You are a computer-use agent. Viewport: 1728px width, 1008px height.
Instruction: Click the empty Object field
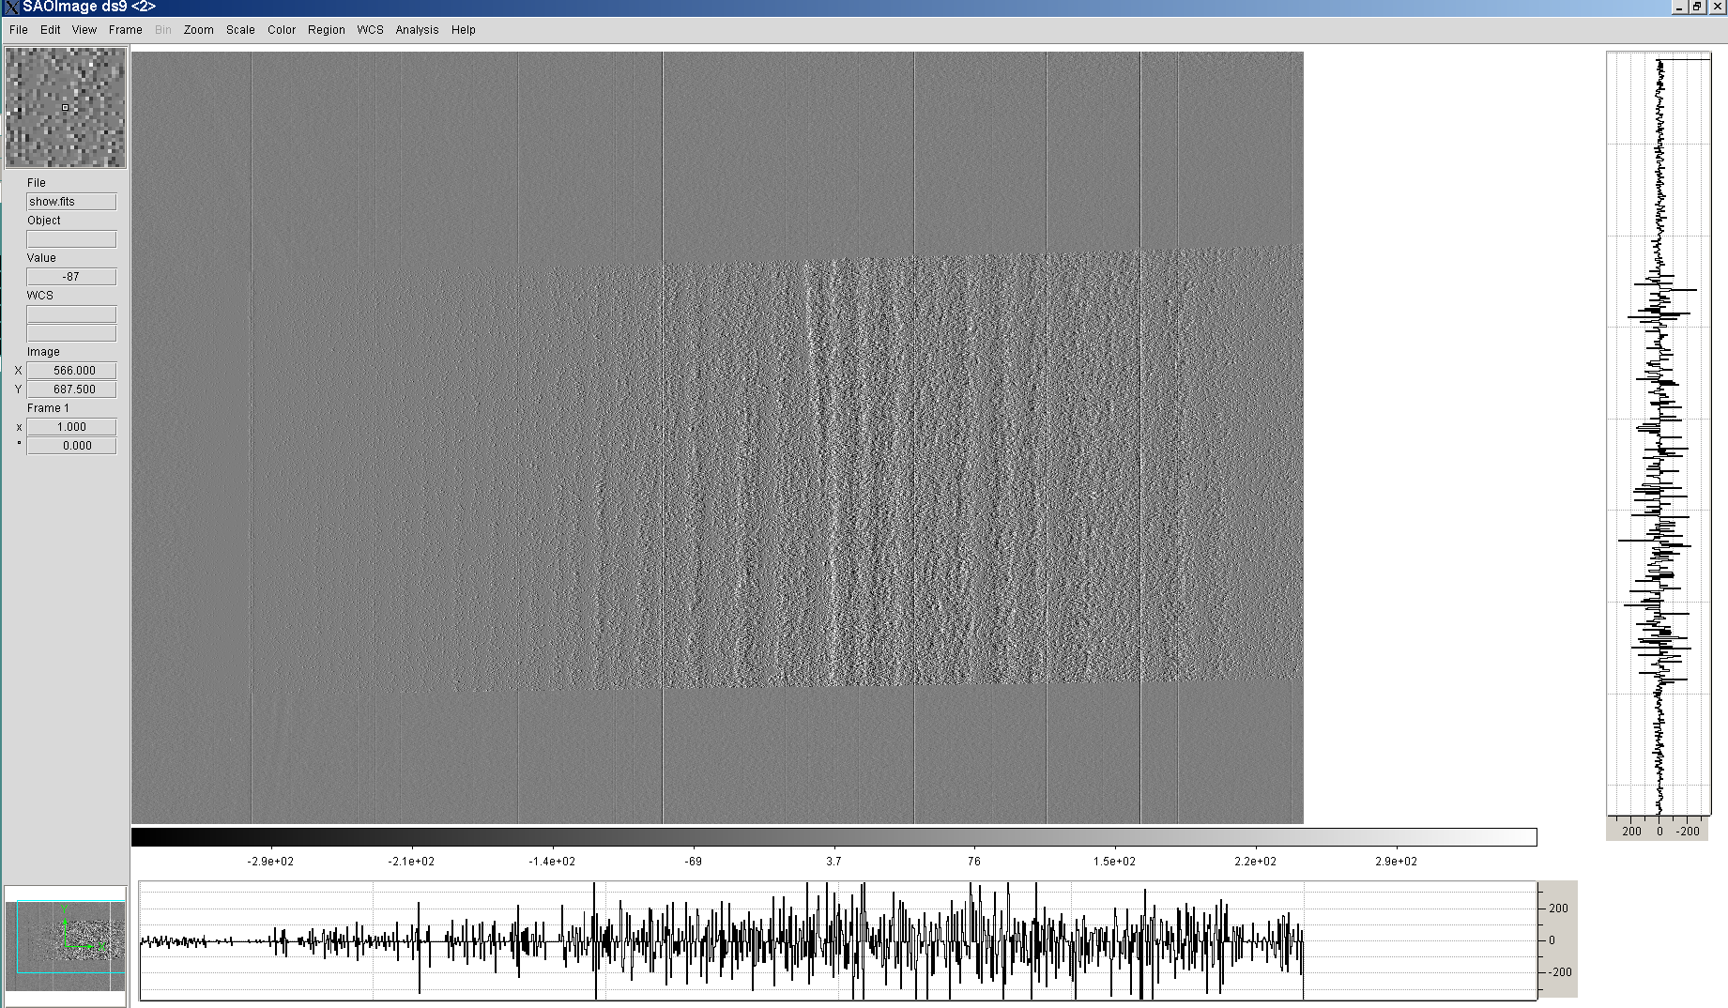tap(71, 239)
